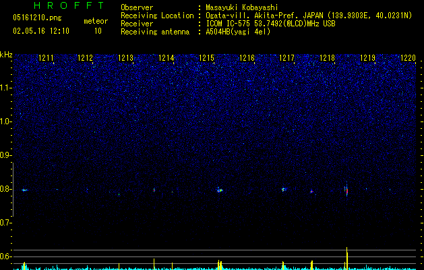Click the 0.9 kHz axis label
Screen dimensions: 424x270
pyautogui.click(x=5, y=155)
